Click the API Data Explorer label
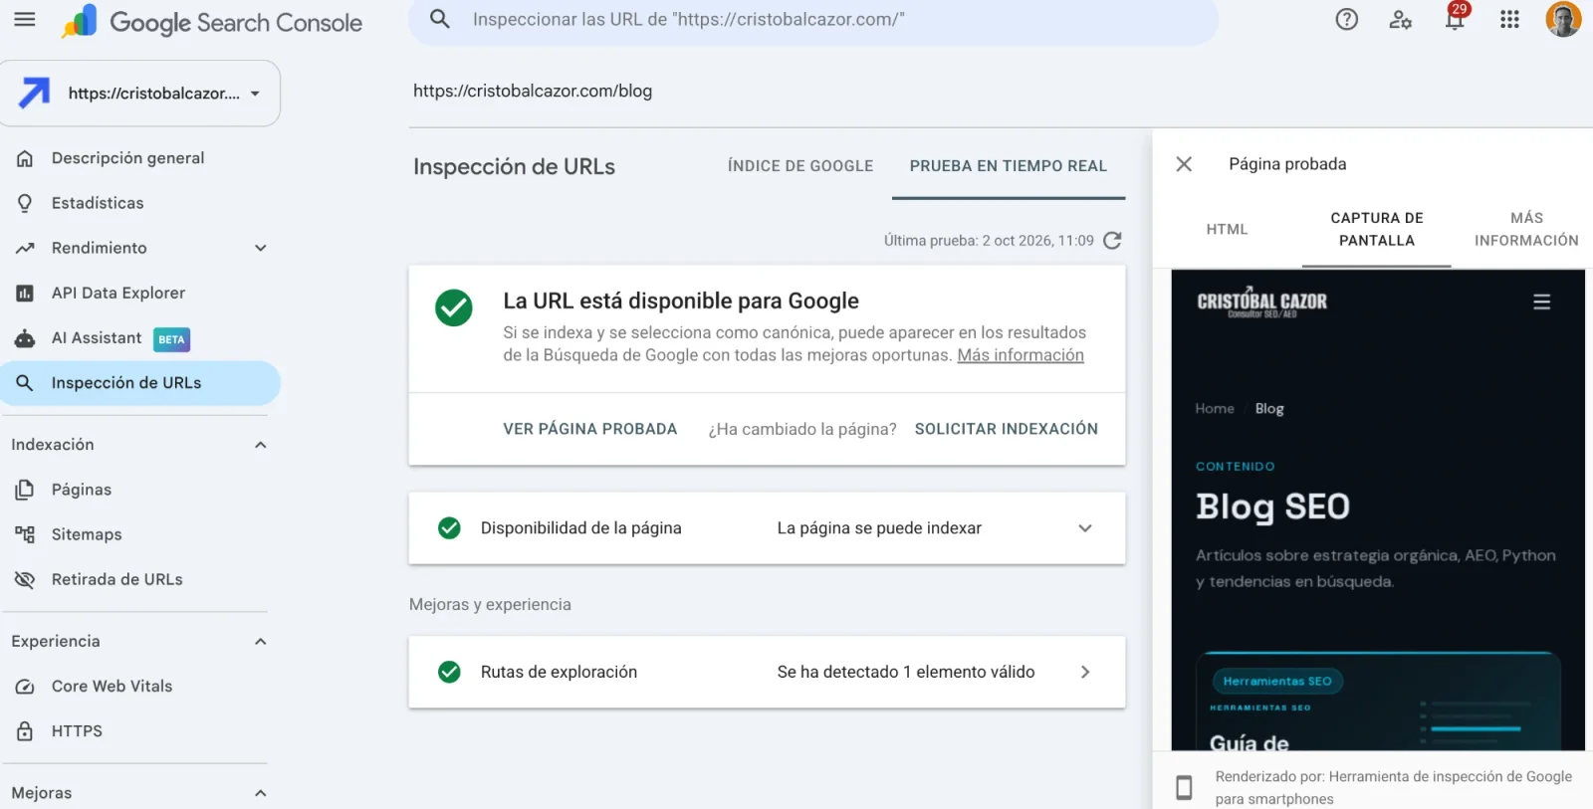 point(118,293)
